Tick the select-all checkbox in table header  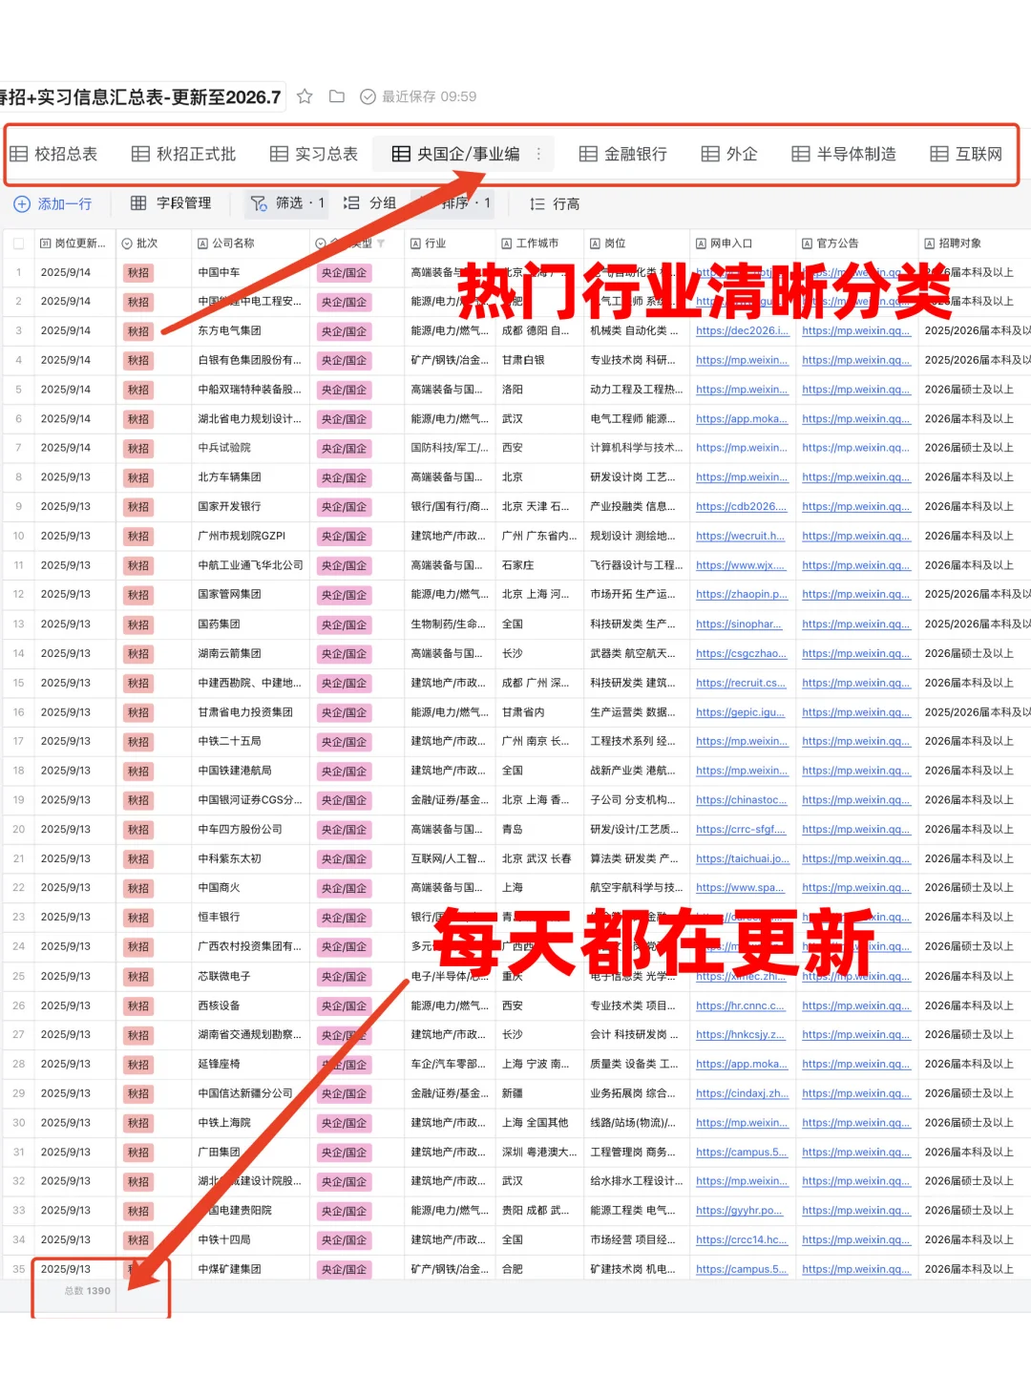18,243
